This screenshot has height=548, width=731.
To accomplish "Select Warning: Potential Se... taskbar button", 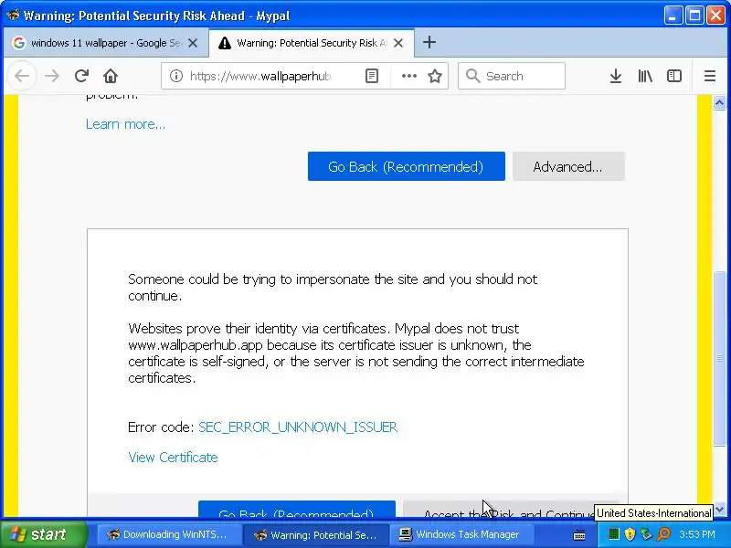I will [315, 534].
